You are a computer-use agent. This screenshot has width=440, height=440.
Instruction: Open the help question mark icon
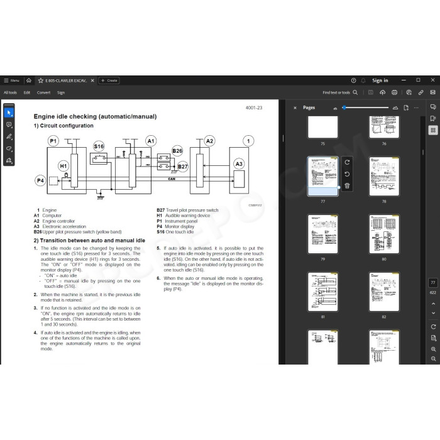(353, 80)
